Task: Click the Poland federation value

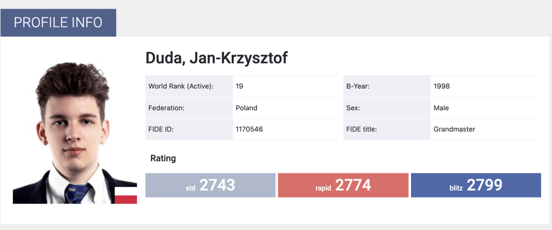Action: pos(246,107)
